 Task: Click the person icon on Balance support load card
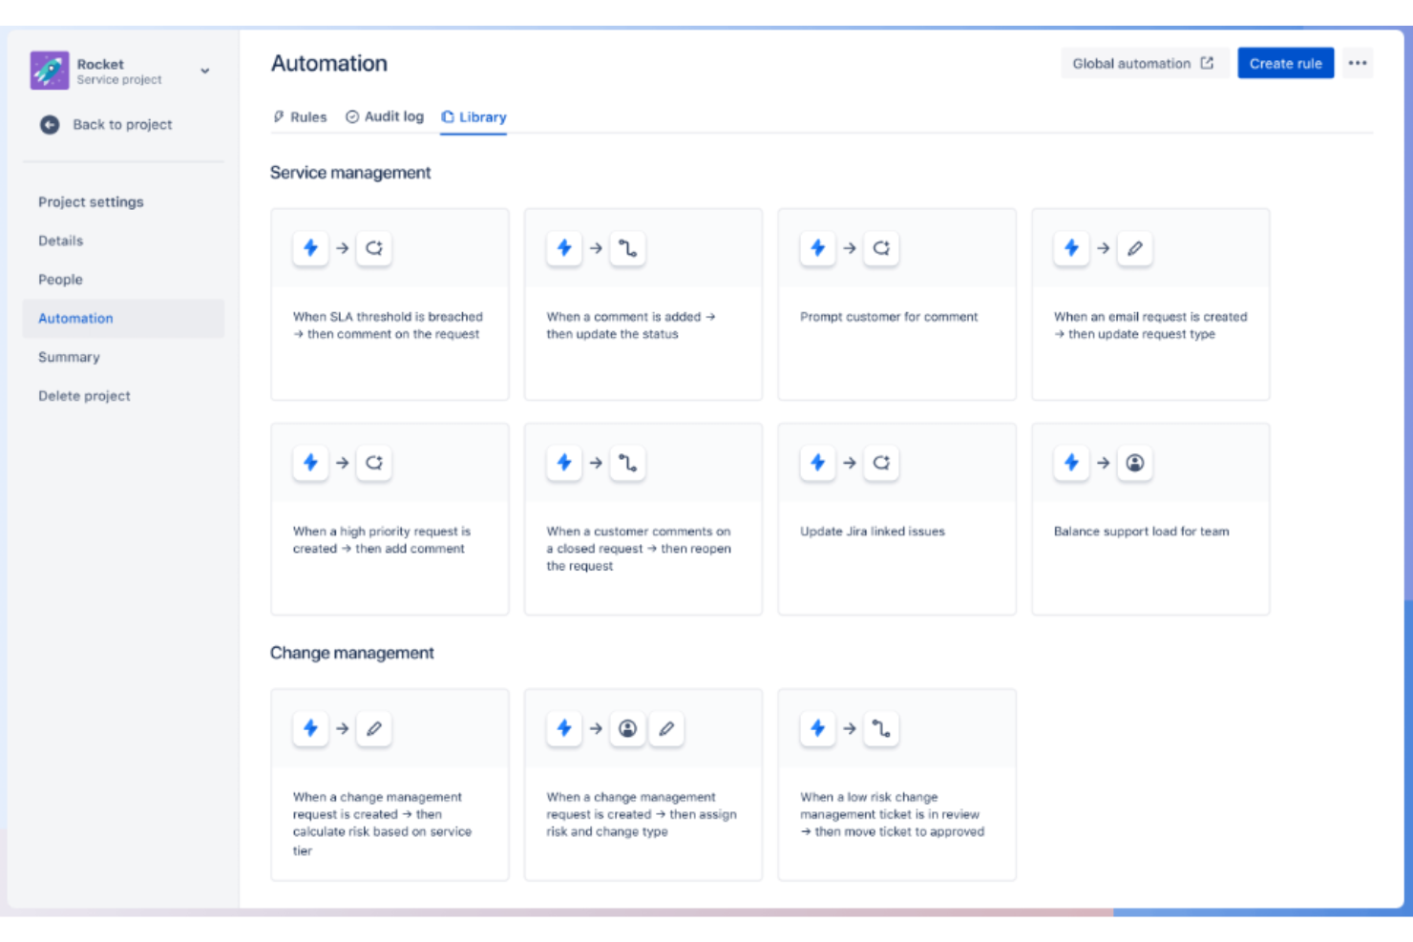click(1135, 463)
